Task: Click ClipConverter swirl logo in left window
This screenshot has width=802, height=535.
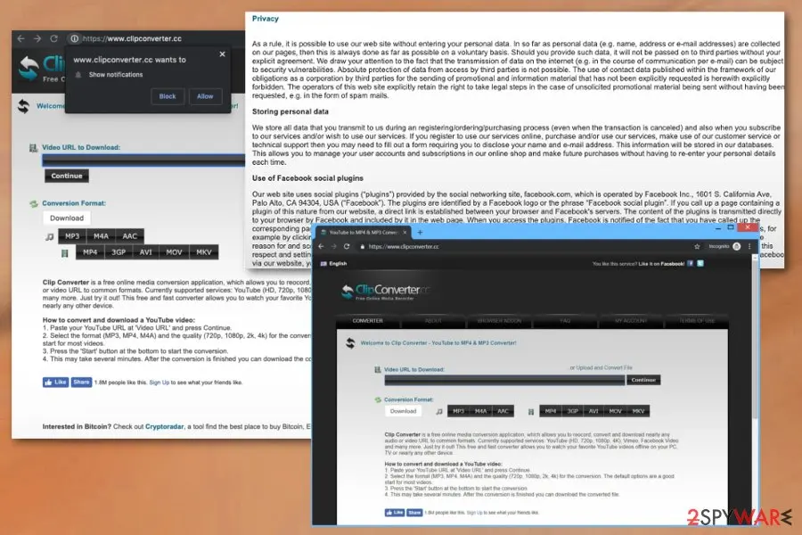Action: [29, 68]
